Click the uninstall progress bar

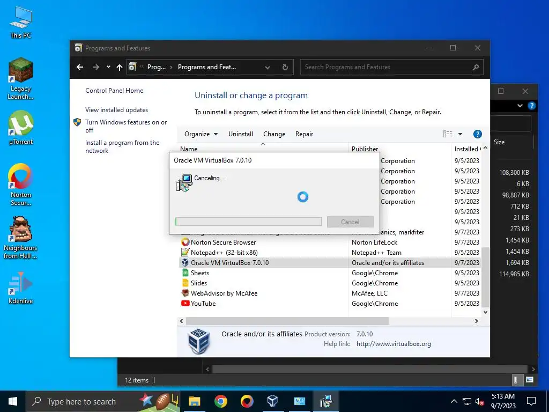[x=248, y=222]
